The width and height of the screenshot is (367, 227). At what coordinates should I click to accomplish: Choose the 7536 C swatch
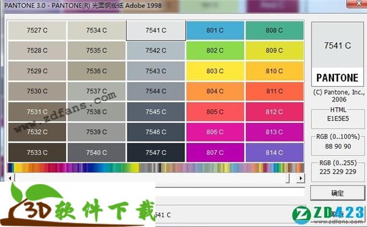[x=97, y=71]
